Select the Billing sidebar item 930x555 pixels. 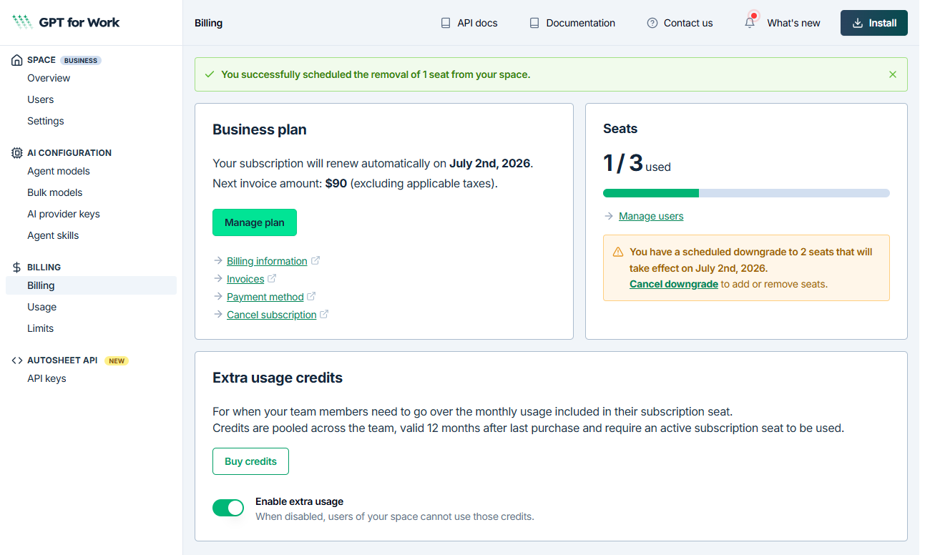[x=91, y=285]
